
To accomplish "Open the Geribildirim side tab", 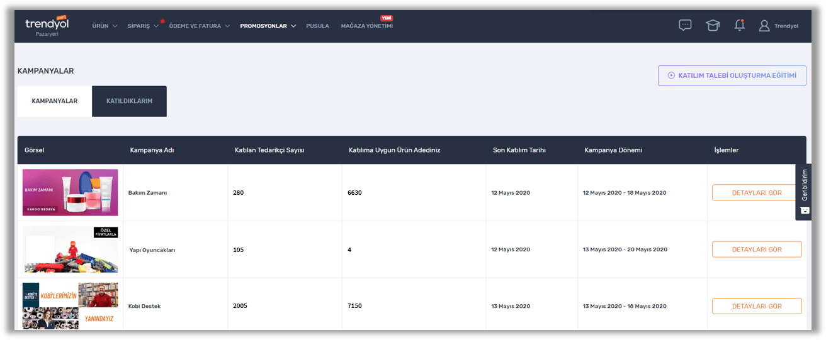I will tap(803, 192).
